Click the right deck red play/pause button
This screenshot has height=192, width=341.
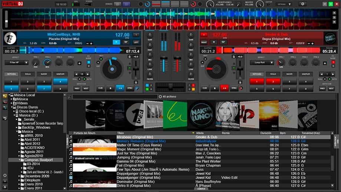tap(224, 88)
